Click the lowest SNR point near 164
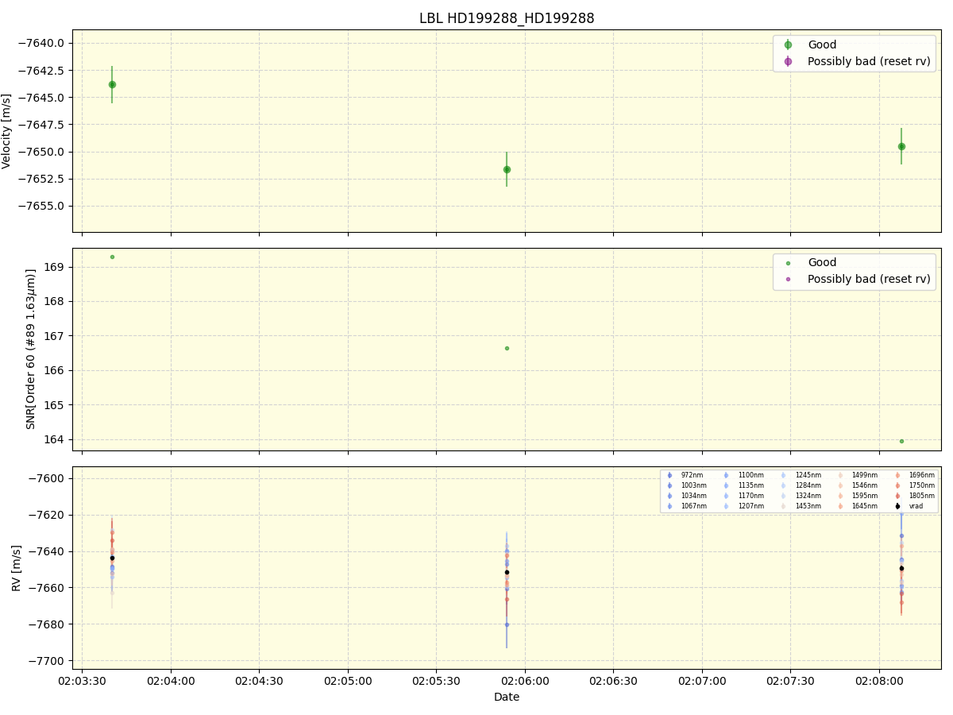Screen dimensions: 953x715 (901, 441)
